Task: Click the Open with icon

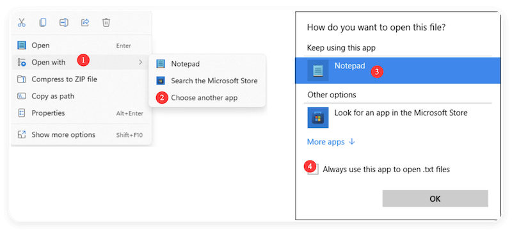Action: pos(22,62)
